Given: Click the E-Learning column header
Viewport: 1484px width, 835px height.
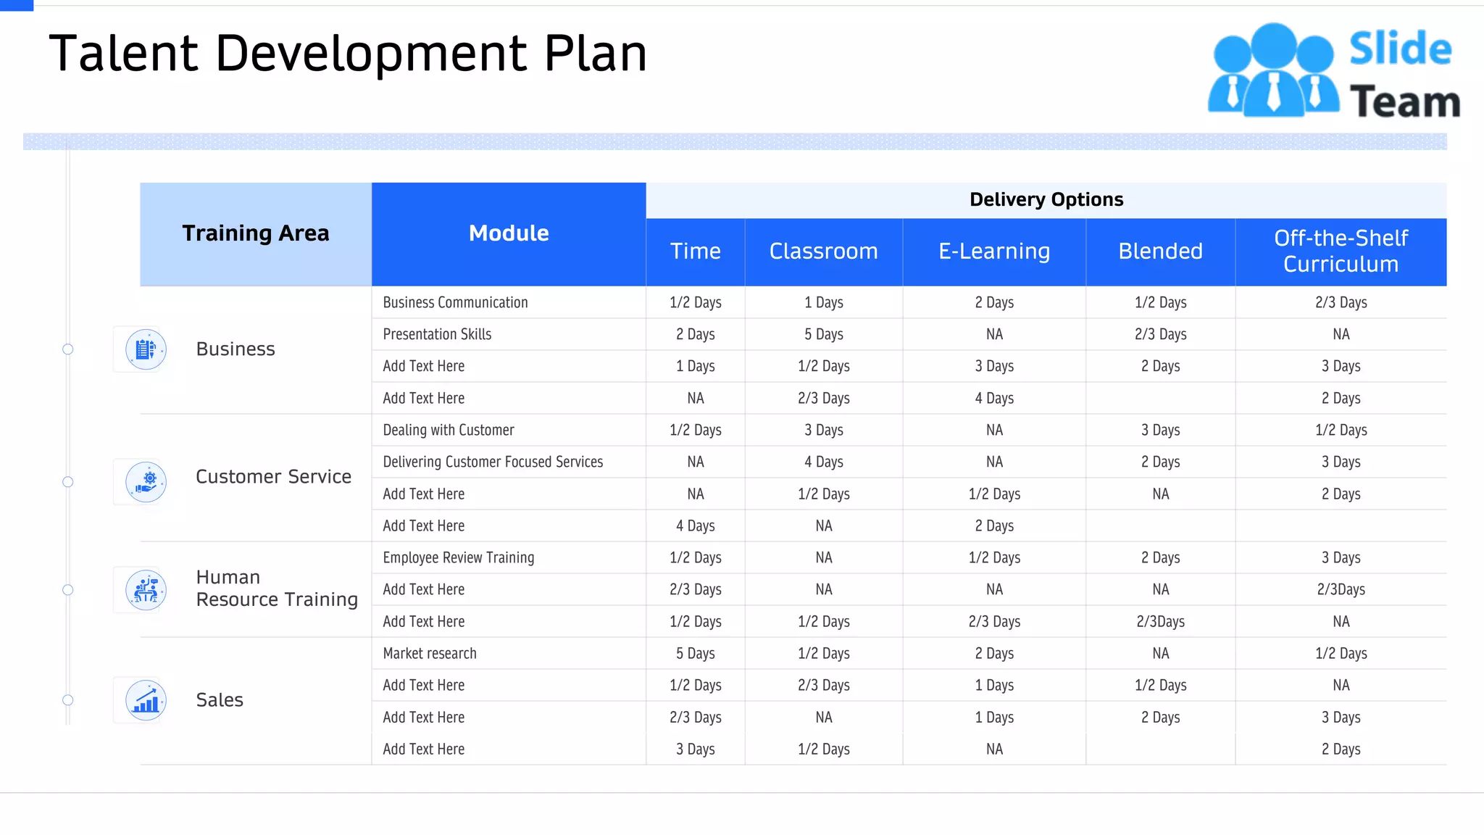Looking at the screenshot, I should 994,252.
